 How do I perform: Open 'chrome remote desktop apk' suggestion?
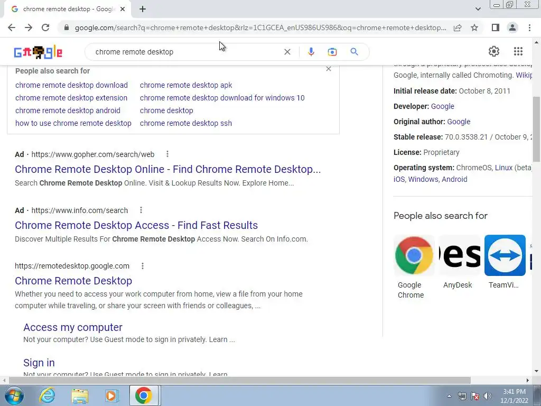tap(186, 85)
